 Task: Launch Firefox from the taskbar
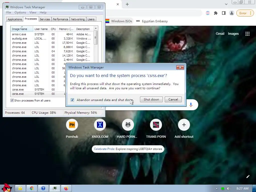click(66, 188)
